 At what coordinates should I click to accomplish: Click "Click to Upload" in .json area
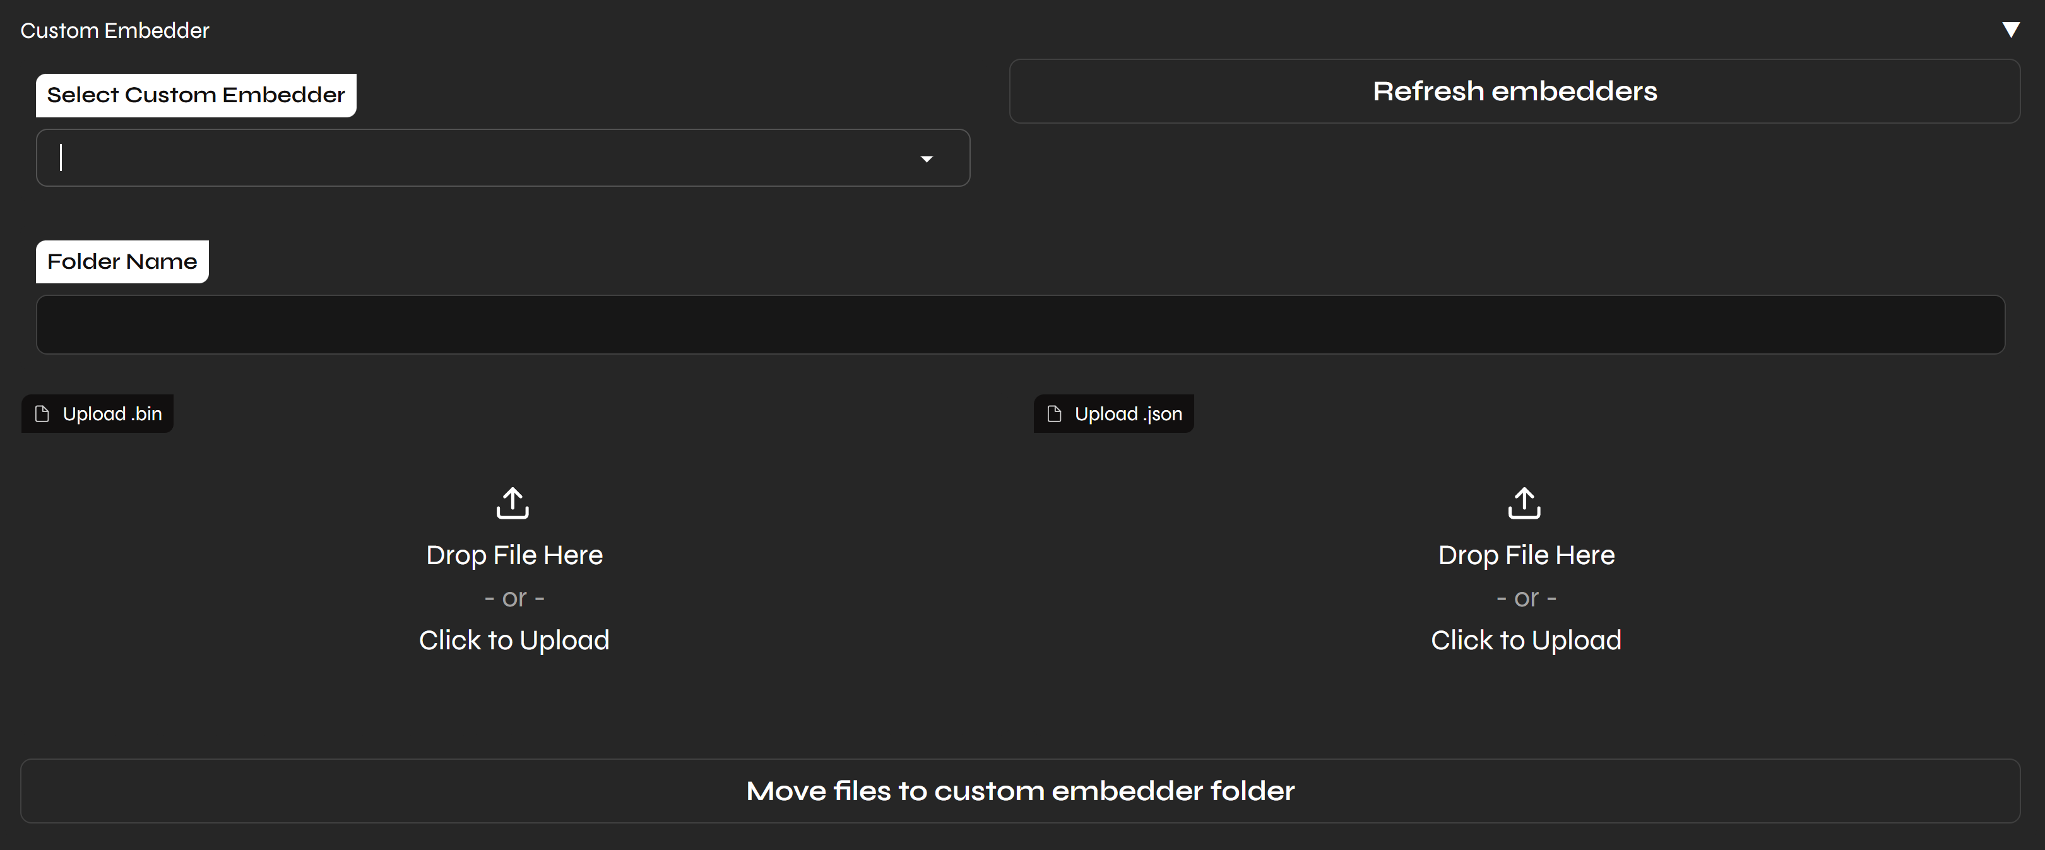1526,640
